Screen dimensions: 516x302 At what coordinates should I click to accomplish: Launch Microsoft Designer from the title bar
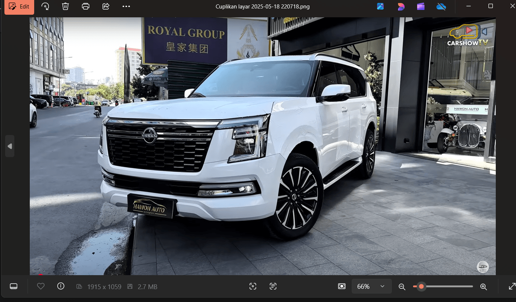tap(401, 6)
